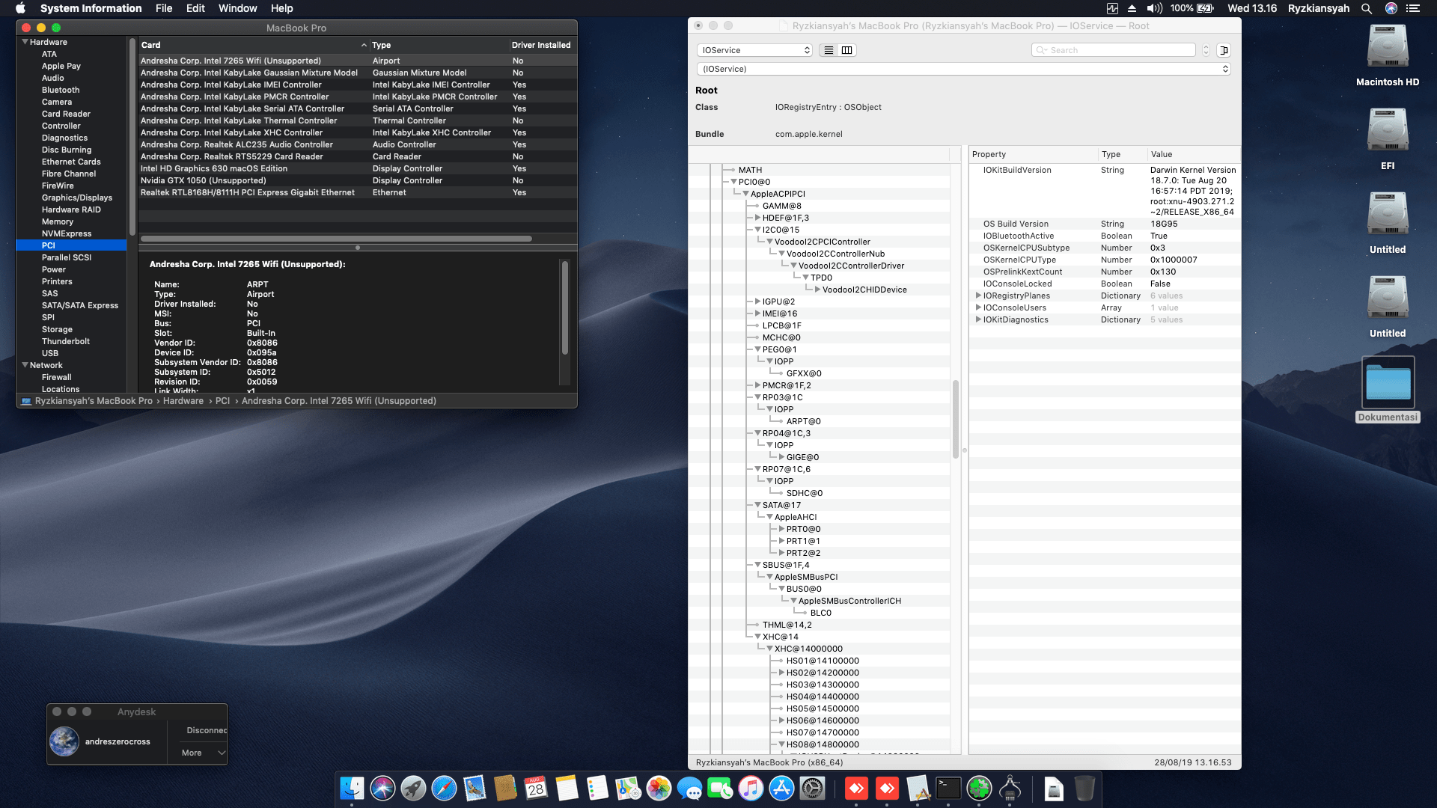
Task: Open Clover Configurator in the dock
Action: click(979, 789)
